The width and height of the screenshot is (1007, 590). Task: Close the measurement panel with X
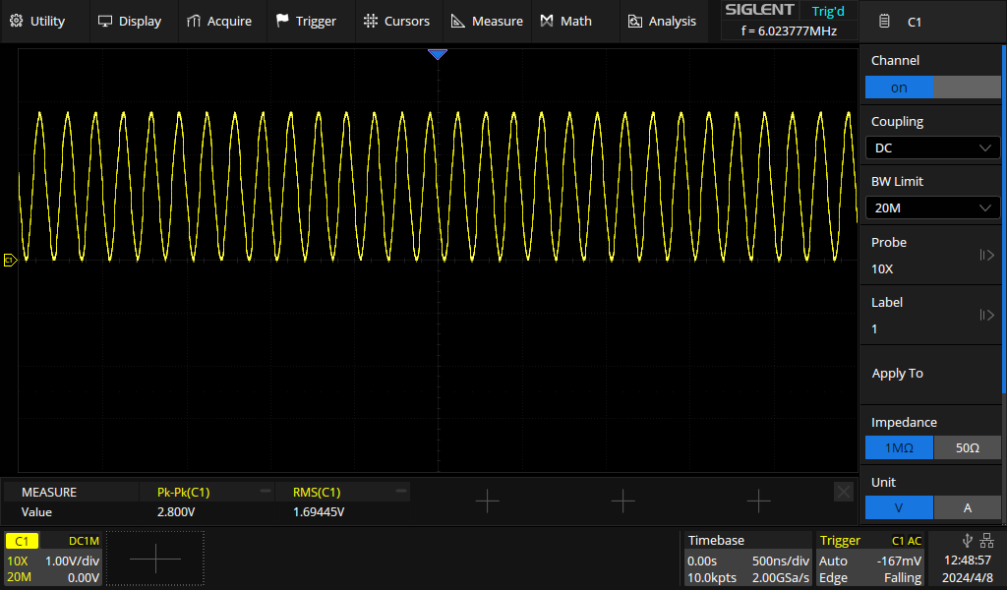843,492
